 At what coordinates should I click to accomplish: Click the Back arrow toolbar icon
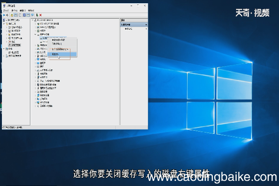(x=4, y=15)
